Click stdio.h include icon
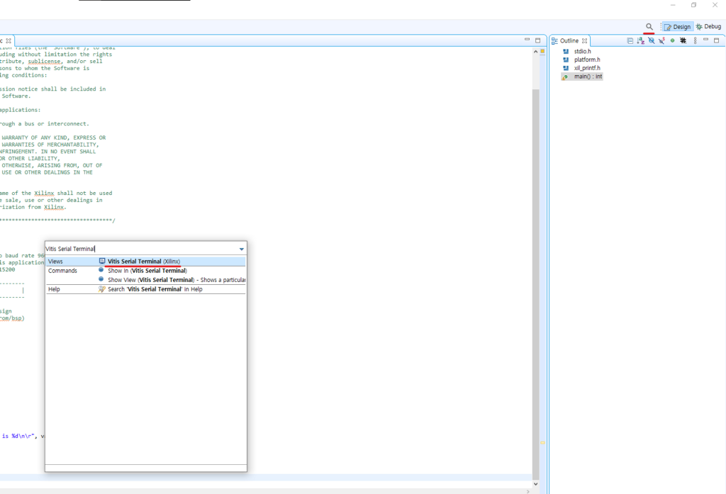 click(x=565, y=52)
